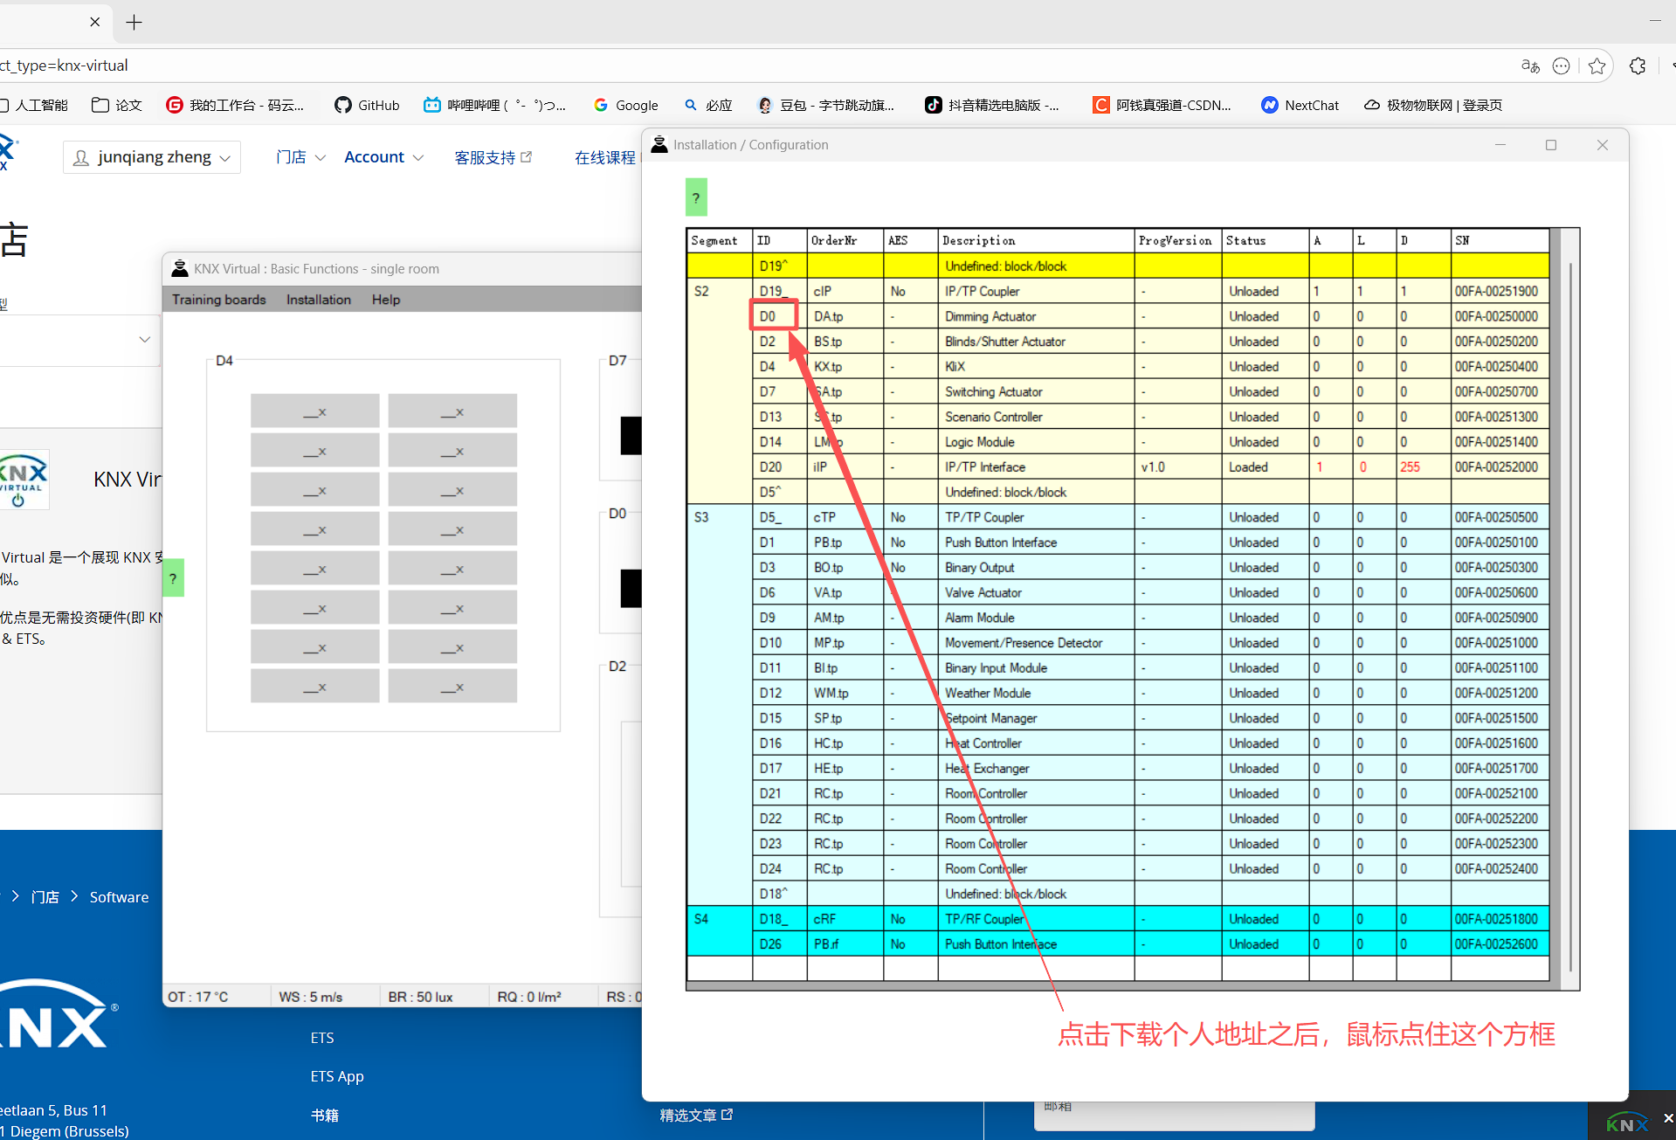The height and width of the screenshot is (1140, 1676).
Task: Open the 门店 breadcrumb link
Action: click(x=45, y=897)
